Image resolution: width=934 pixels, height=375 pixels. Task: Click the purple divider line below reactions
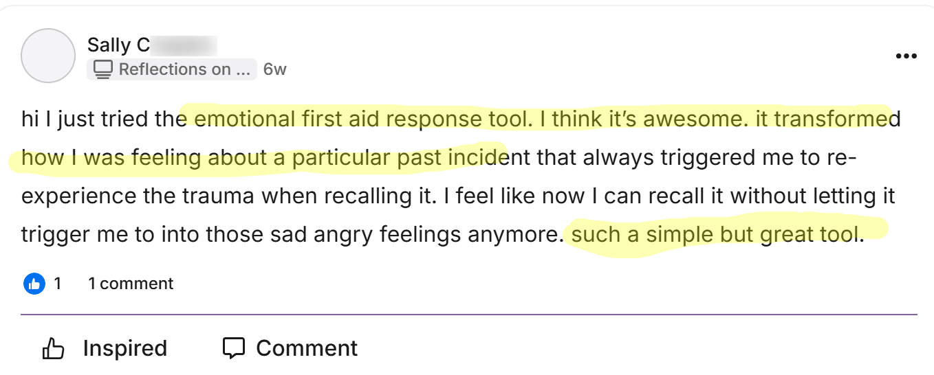click(469, 315)
